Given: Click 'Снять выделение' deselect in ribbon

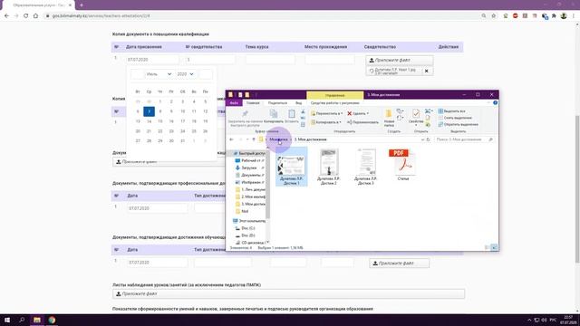Looking at the screenshot, I should pyautogui.click(x=455, y=118).
